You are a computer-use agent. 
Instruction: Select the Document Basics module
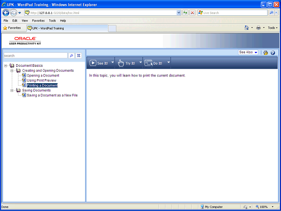(x=29, y=65)
